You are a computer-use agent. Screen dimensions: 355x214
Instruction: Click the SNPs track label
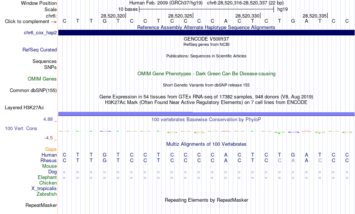50,67
